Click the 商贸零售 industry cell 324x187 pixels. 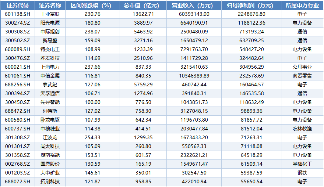point(302,76)
